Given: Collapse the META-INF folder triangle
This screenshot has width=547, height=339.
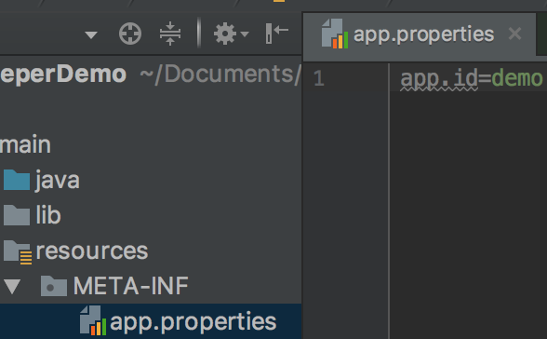Looking at the screenshot, I should 12,287.
